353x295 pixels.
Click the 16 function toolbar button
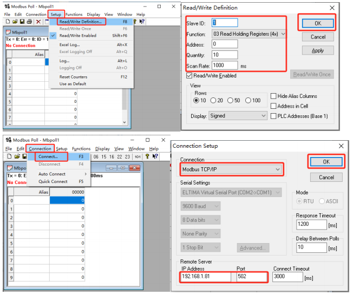pyautogui.click(x=112, y=157)
